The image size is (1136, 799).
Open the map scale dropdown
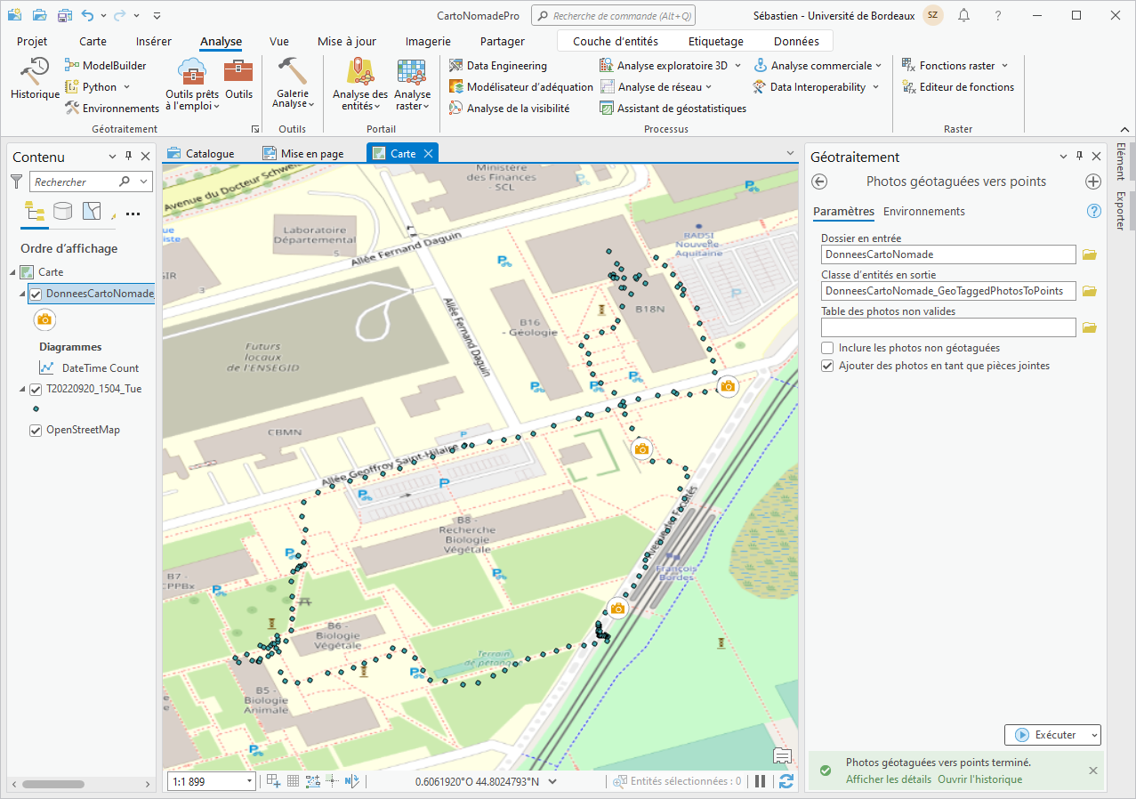pos(247,781)
